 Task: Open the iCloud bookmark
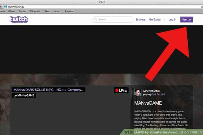tap(12, 11)
